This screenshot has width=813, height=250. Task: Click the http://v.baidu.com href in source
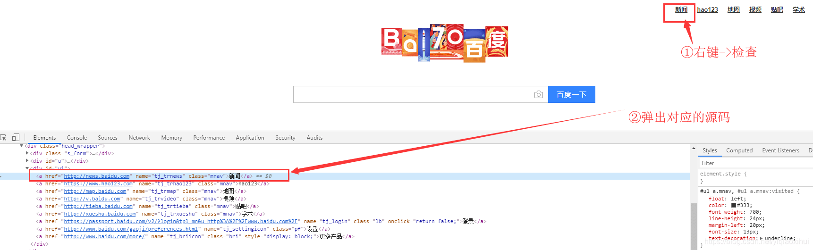(92, 199)
